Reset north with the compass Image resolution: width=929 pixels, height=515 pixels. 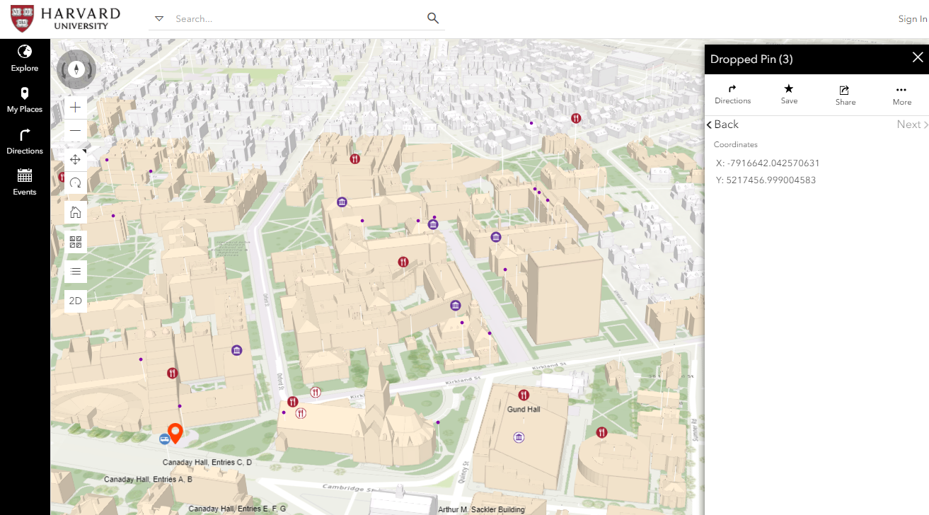pyautogui.click(x=76, y=69)
